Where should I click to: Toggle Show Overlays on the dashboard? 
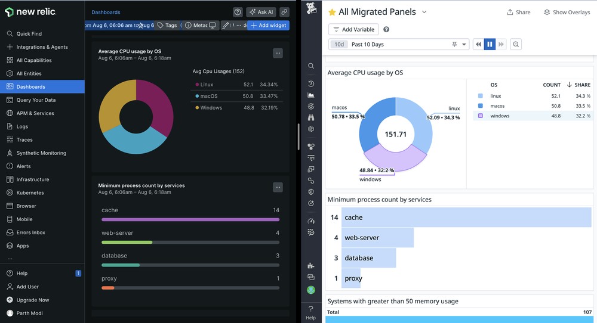click(567, 12)
